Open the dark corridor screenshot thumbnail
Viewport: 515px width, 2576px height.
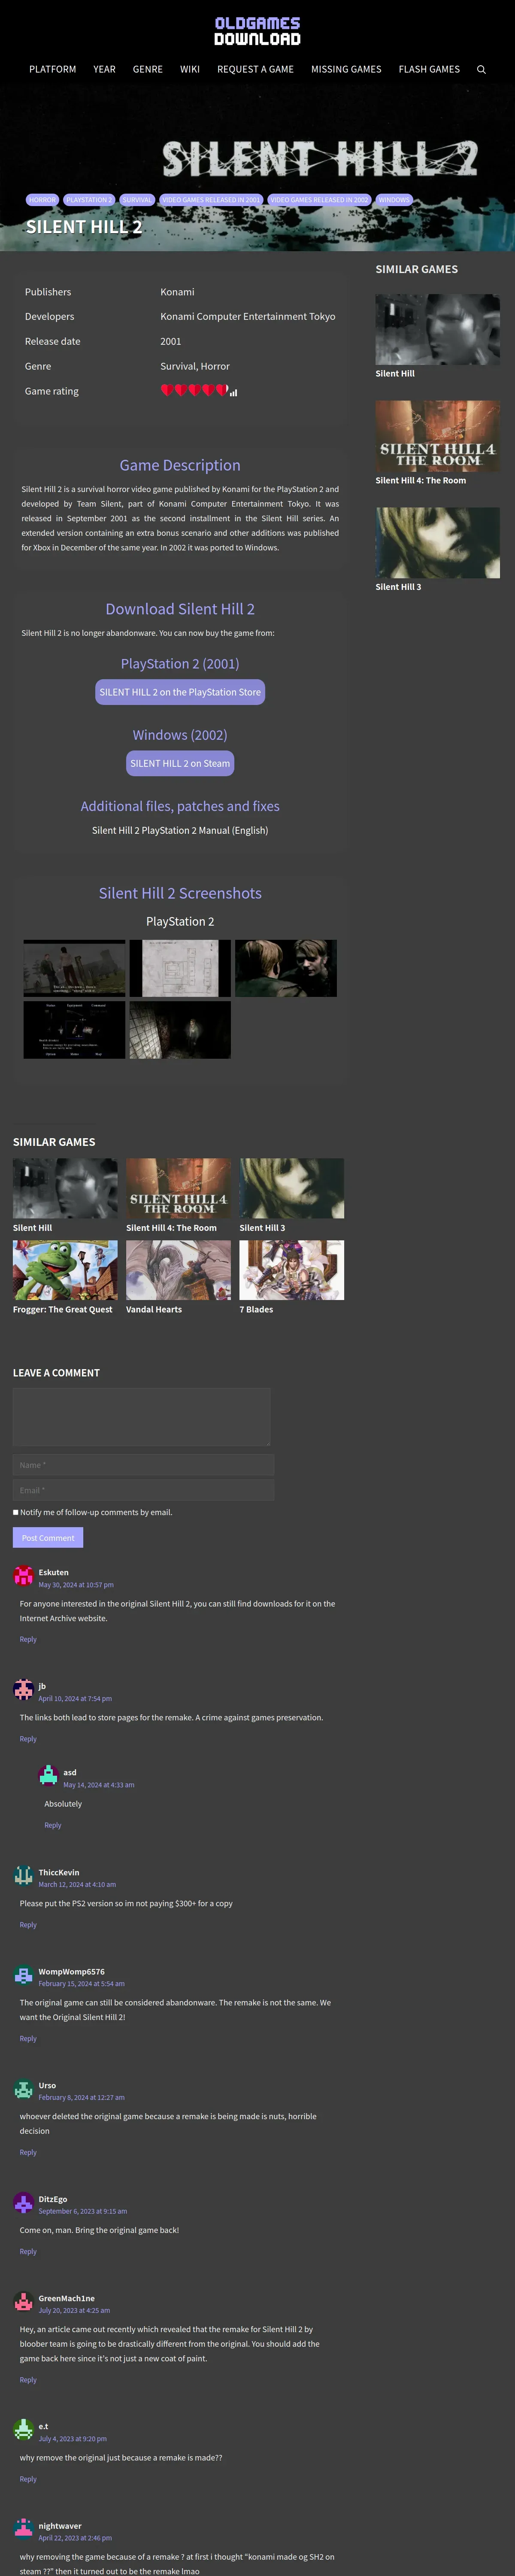180,1030
